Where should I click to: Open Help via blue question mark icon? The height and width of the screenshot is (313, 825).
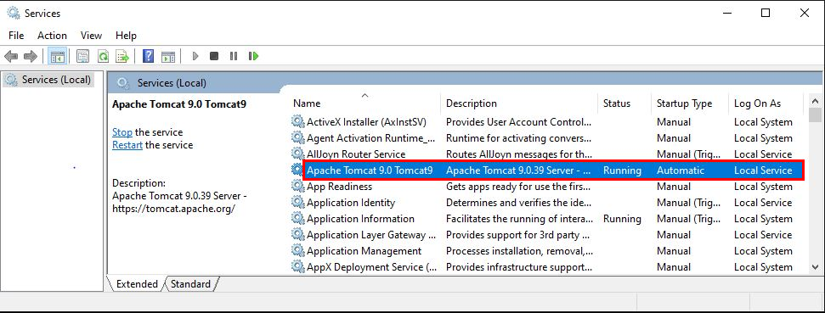coord(149,56)
